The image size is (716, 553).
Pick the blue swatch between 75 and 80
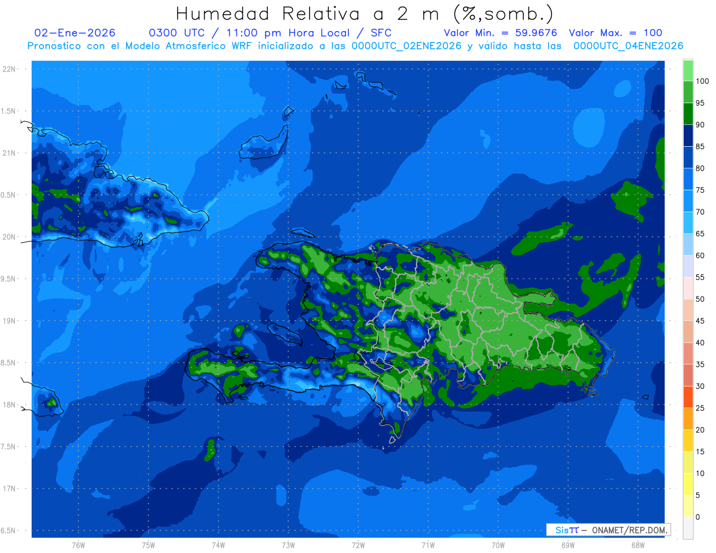688,179
